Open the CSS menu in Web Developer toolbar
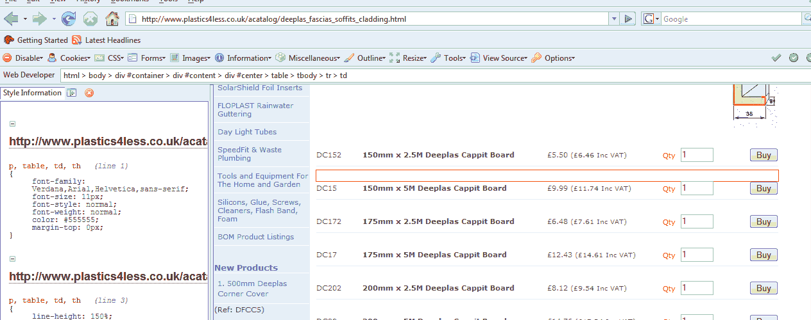Screen dimensions: 811x320 (x=110, y=58)
